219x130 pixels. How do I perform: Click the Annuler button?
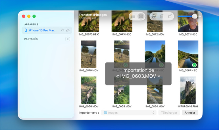pyautogui.click(x=190, y=112)
